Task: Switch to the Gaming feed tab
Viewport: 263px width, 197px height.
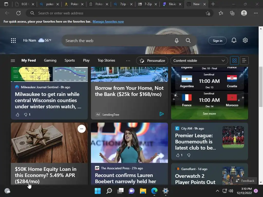Action: click(x=50, y=60)
